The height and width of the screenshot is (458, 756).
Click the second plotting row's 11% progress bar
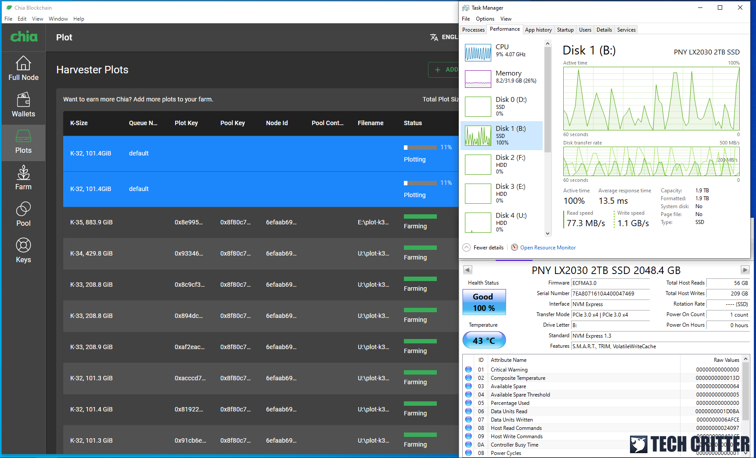point(420,183)
